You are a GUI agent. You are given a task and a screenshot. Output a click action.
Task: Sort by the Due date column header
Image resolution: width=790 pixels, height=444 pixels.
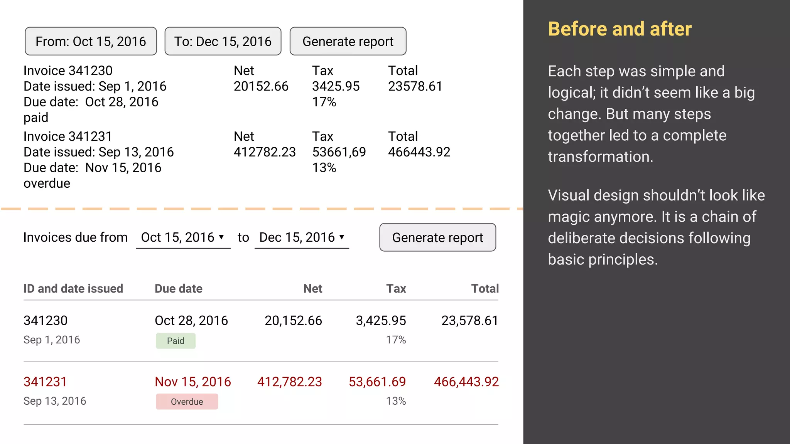click(x=178, y=289)
